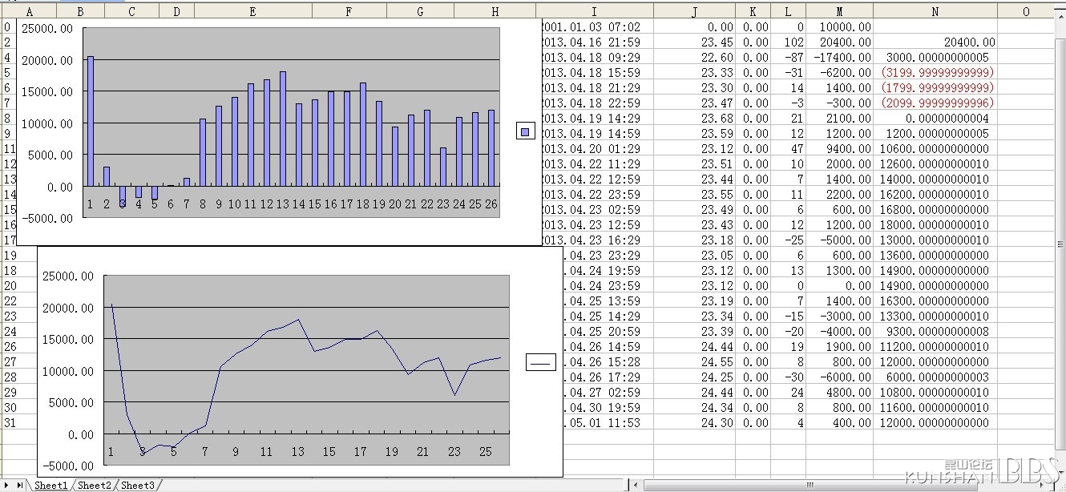Click the bar chart legend marker
1066x492 pixels.
526,132
